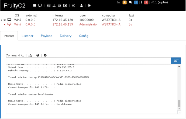Expand the first Win7 target row chevron
Image resolution: width=186 pixels, height=119 pixels.
click(x=2, y=20)
